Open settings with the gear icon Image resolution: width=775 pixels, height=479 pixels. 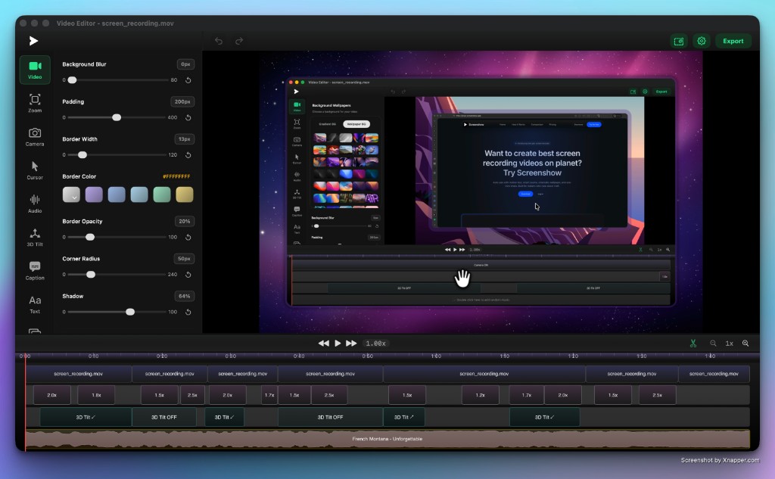pos(702,41)
